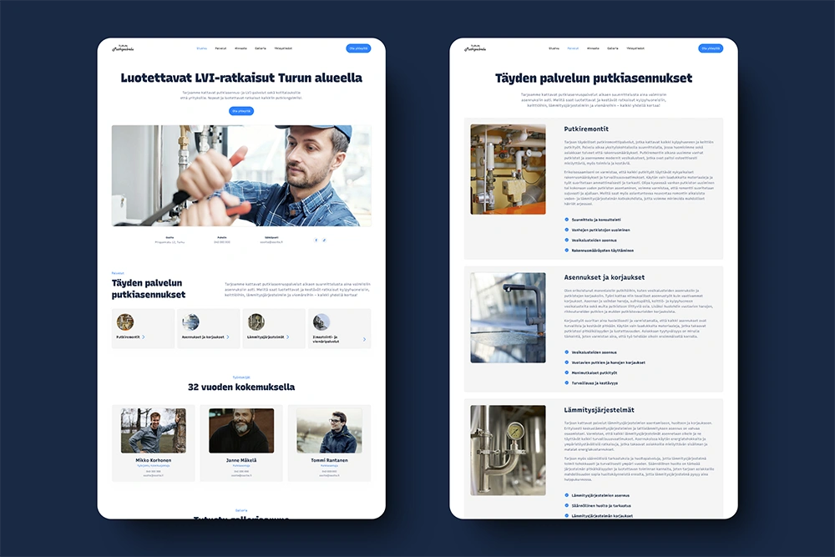Click the check icon beside 'Suunnittelu ja konsultointi'
The height and width of the screenshot is (557, 835).
click(567, 220)
